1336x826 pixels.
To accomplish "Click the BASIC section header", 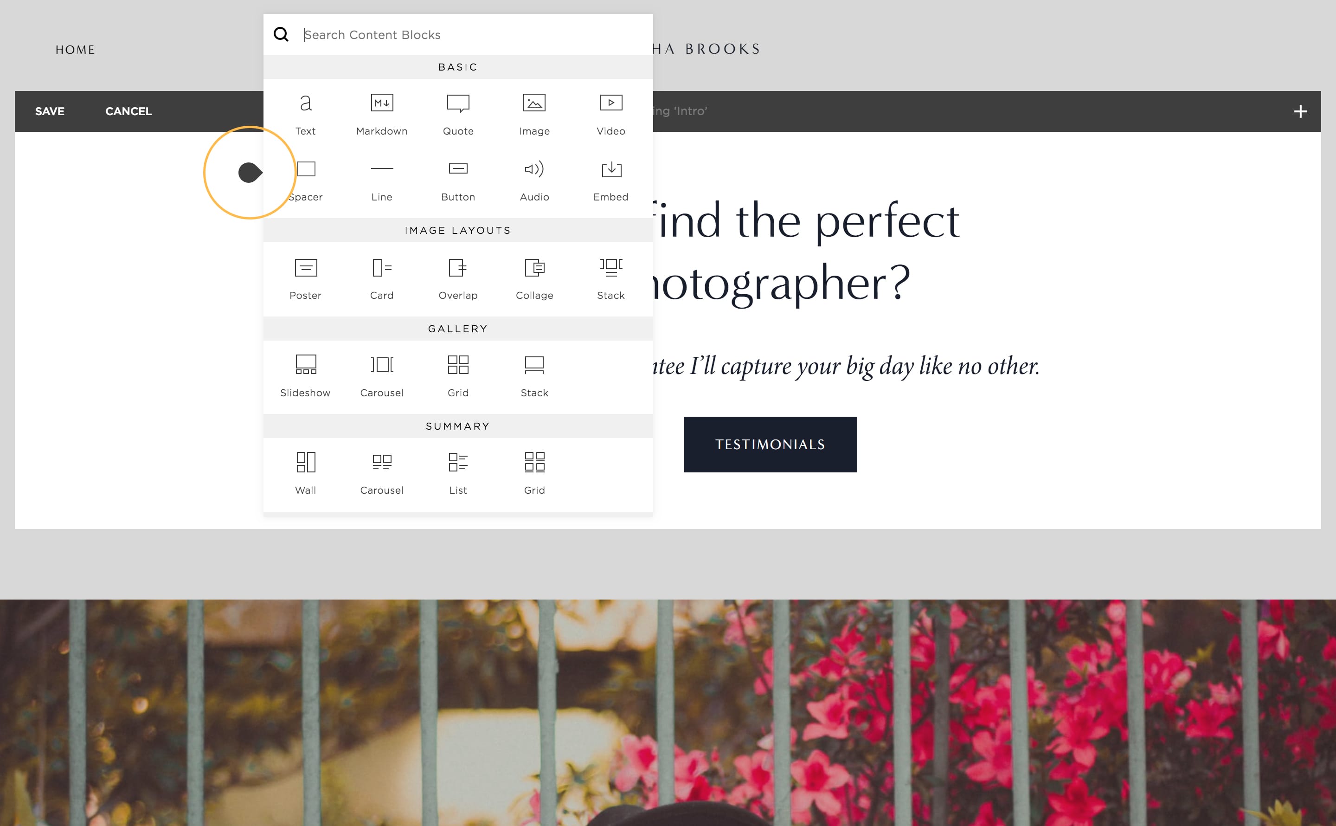I will [x=458, y=67].
